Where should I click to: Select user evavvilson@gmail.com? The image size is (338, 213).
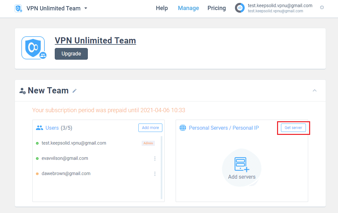click(65, 158)
